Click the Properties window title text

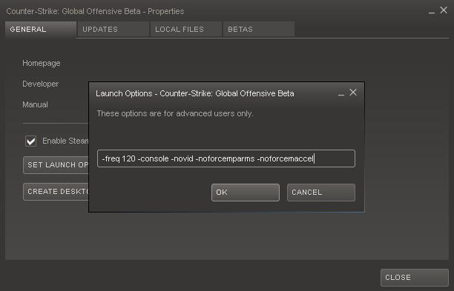95,11
